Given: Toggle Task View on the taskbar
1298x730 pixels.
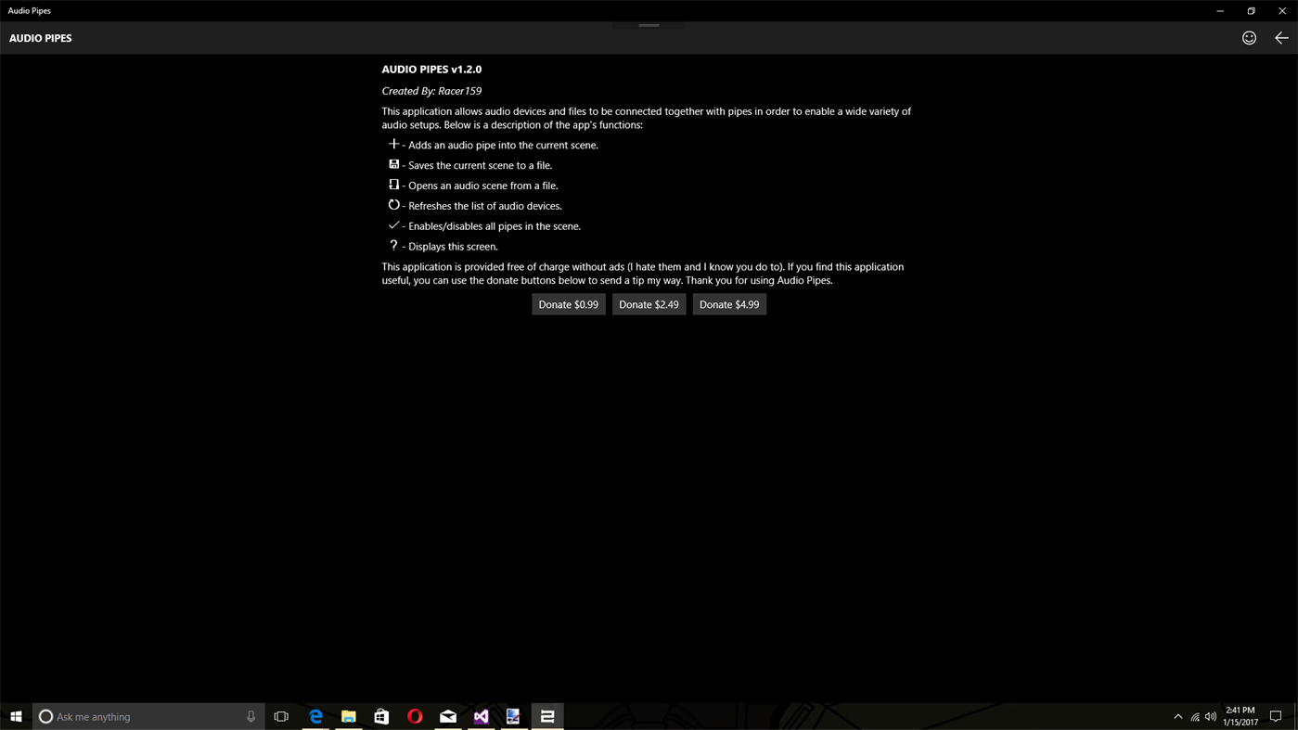Looking at the screenshot, I should (x=280, y=715).
